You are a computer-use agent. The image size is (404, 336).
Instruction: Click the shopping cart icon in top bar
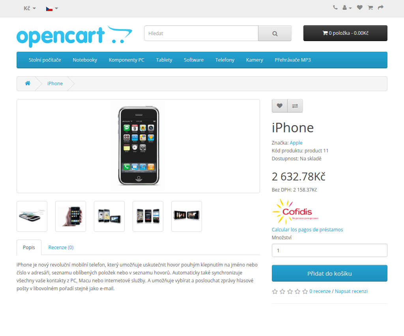click(x=370, y=8)
